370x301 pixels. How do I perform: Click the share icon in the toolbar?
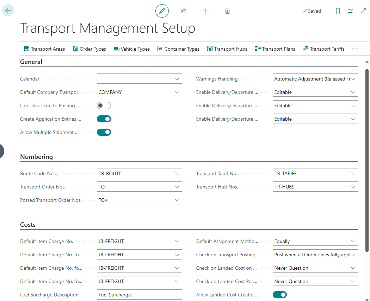pos(184,11)
